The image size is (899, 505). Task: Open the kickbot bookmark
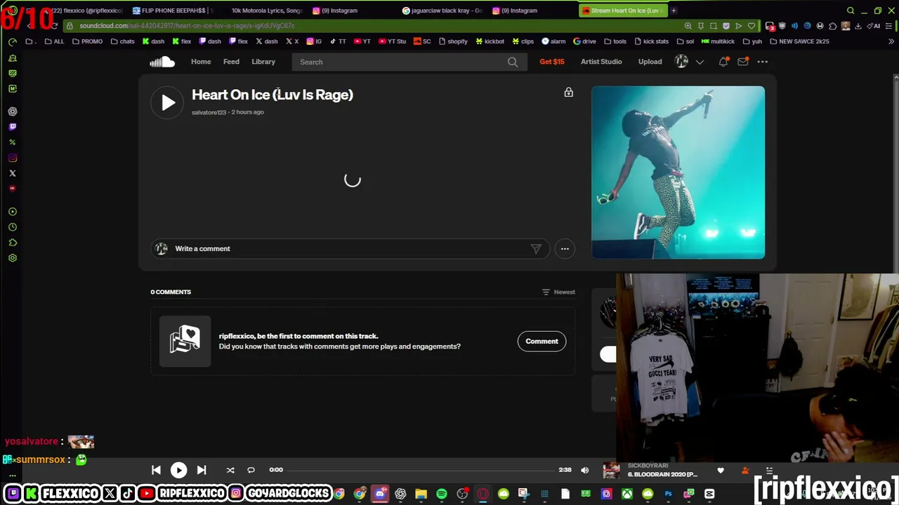[490, 41]
